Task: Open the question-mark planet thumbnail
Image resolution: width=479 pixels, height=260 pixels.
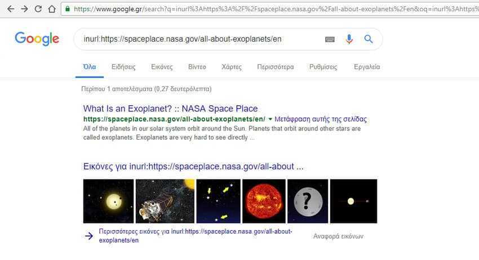Action: coord(308,201)
